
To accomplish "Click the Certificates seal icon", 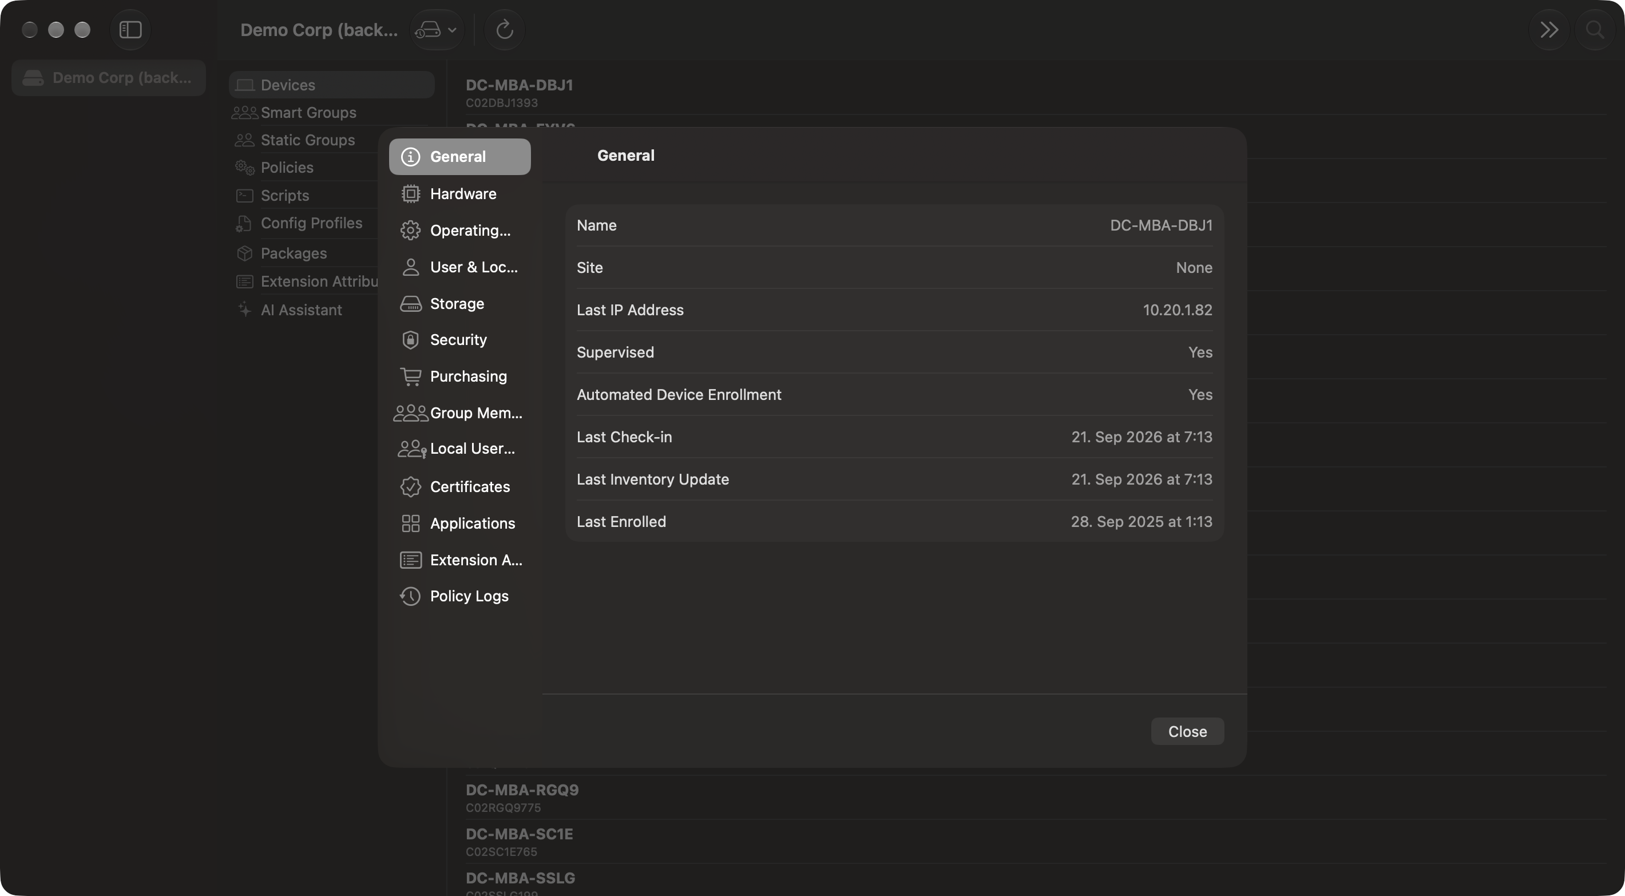I will click(411, 486).
